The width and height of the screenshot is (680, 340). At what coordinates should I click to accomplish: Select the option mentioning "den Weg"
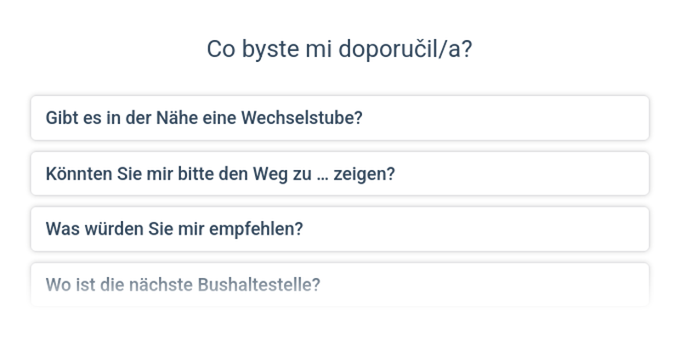tap(340, 173)
